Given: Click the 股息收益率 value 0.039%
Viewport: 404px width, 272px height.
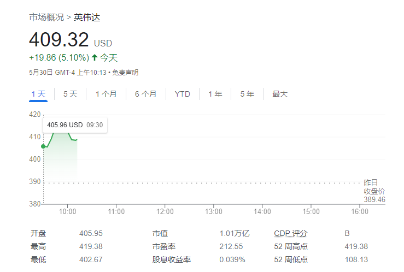Looking at the screenshot, I should click(x=232, y=259).
